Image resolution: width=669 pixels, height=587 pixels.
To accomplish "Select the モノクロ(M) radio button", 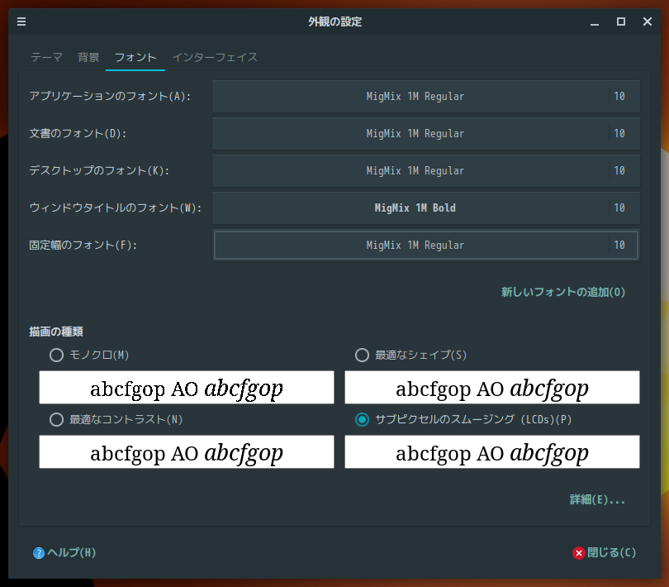I will [56, 355].
